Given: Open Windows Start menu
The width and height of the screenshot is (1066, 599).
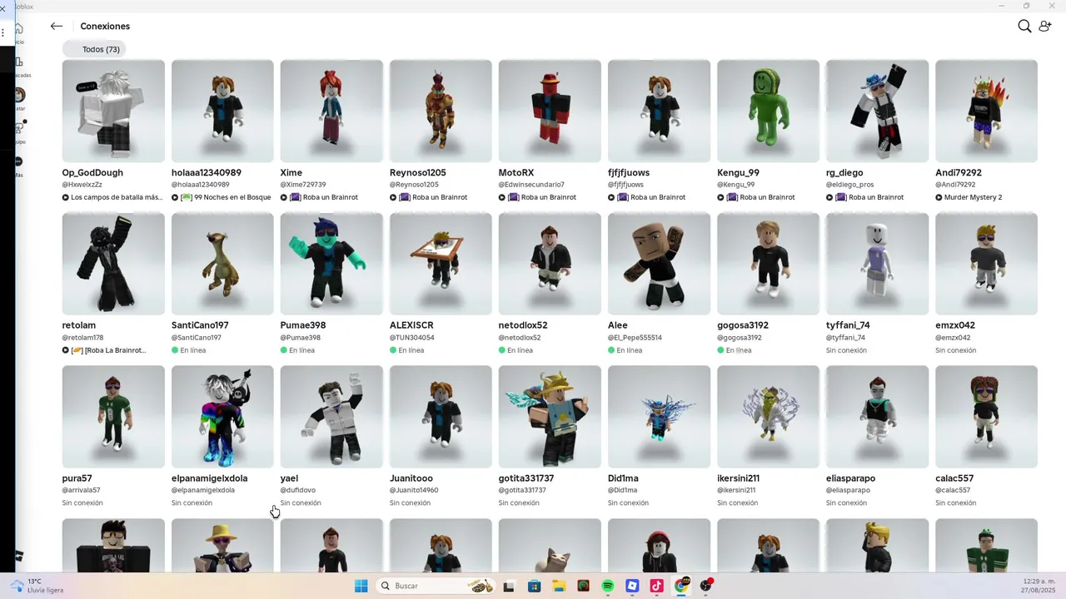Looking at the screenshot, I should click(361, 586).
